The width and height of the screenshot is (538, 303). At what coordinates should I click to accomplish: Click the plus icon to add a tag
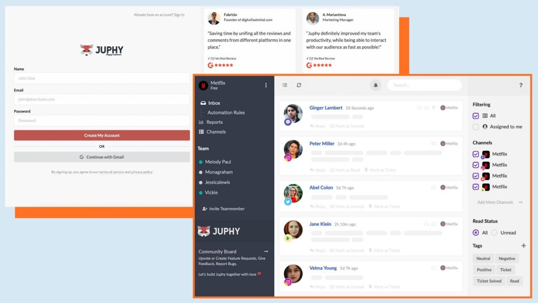523,246
